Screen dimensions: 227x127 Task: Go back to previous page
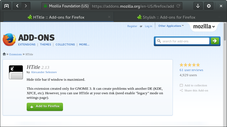pos(17,6)
